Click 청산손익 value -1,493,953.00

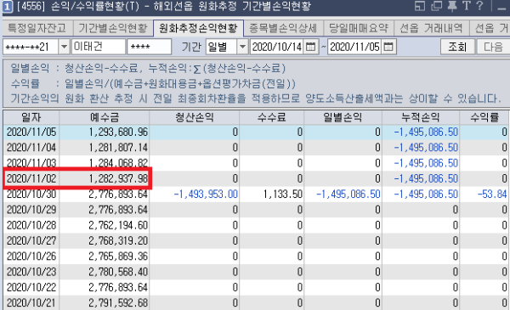(206, 194)
